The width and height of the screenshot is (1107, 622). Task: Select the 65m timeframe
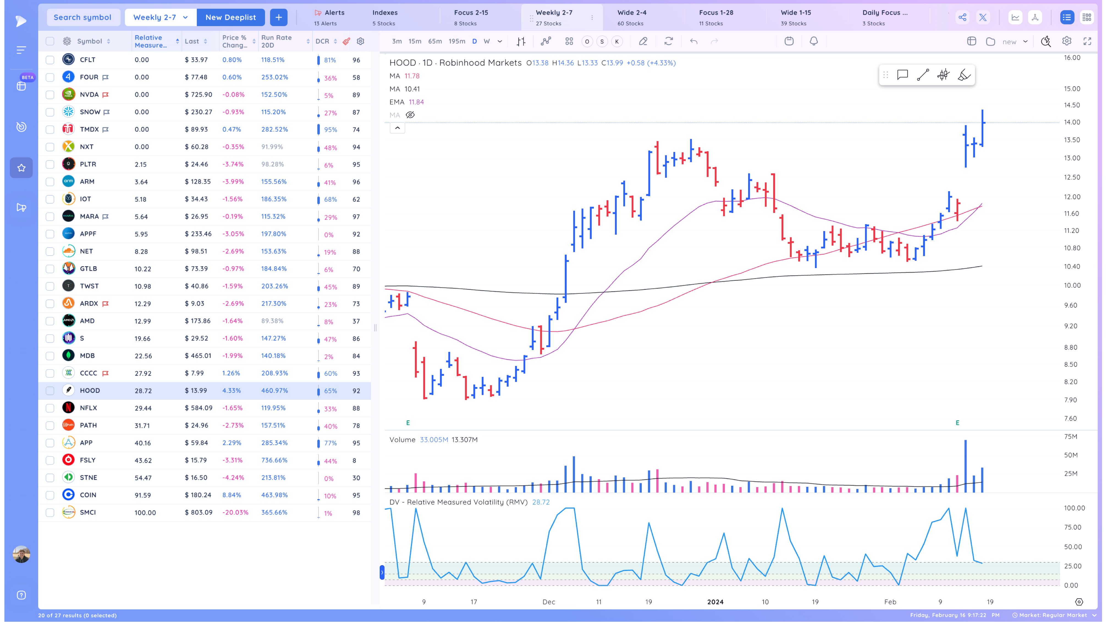435,41
